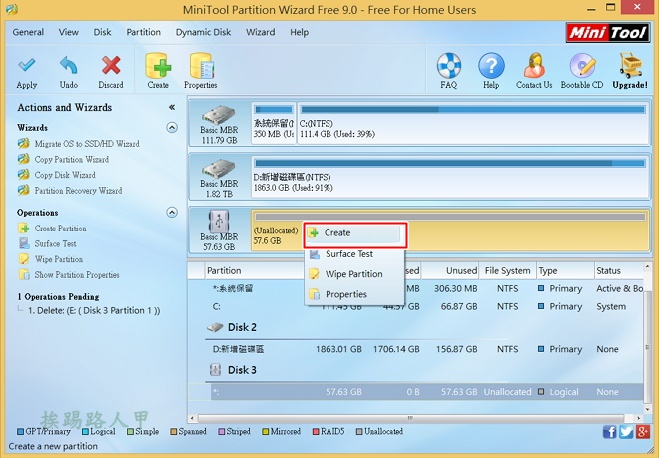Click Show Partition Properties
This screenshot has width=659, height=458.
click(77, 275)
